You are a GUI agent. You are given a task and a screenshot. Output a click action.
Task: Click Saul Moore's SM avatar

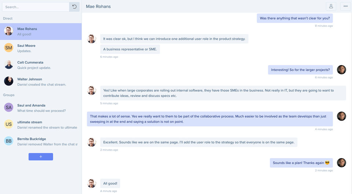(9, 48)
